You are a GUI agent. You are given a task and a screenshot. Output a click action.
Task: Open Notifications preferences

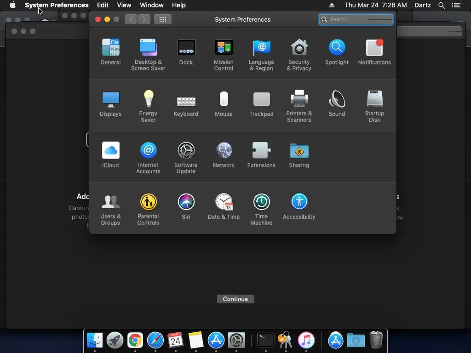click(x=374, y=52)
